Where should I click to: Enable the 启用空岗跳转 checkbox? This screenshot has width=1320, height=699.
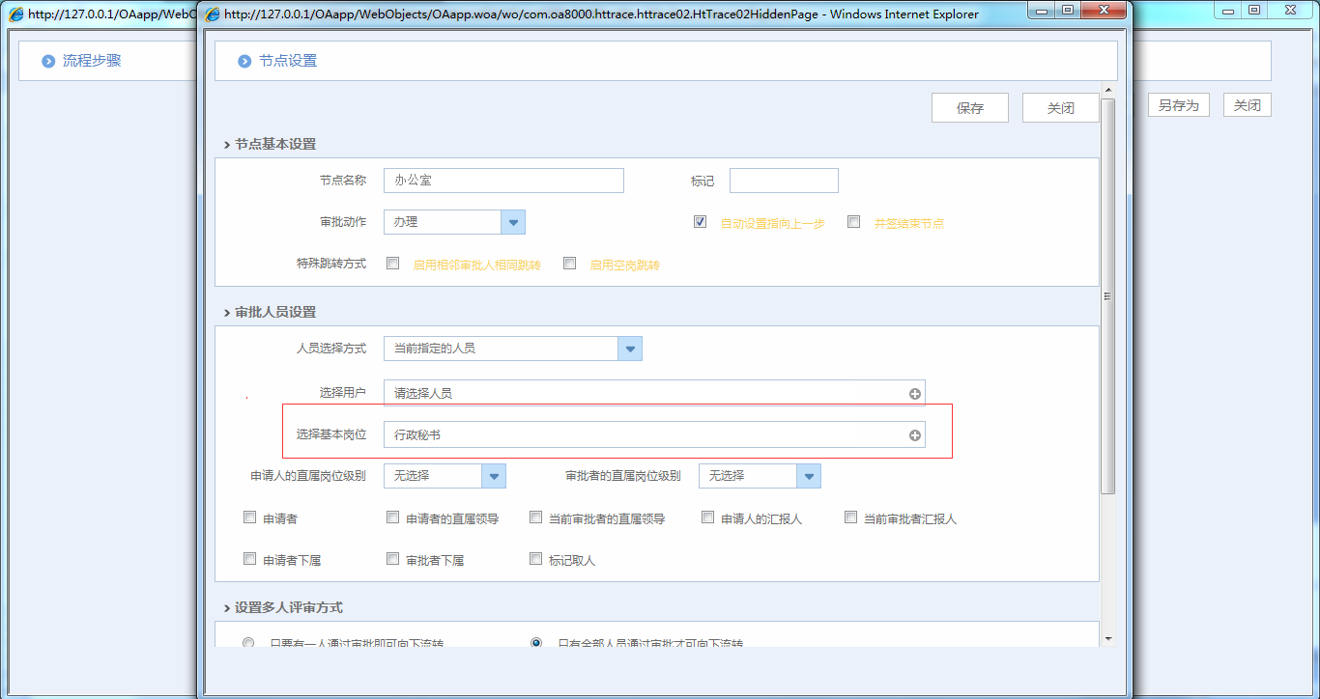(569, 263)
